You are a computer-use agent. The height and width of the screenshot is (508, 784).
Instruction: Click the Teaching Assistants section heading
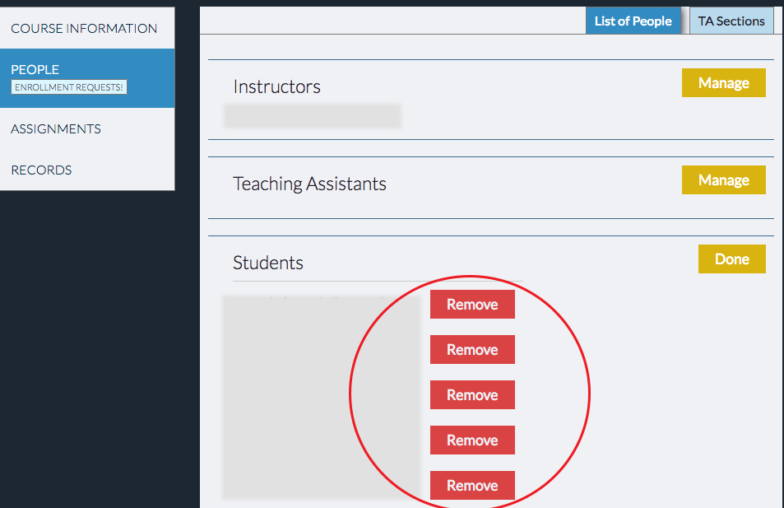pyautogui.click(x=309, y=184)
